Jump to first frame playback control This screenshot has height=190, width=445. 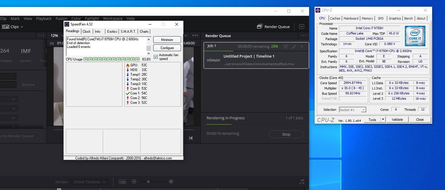191,138
